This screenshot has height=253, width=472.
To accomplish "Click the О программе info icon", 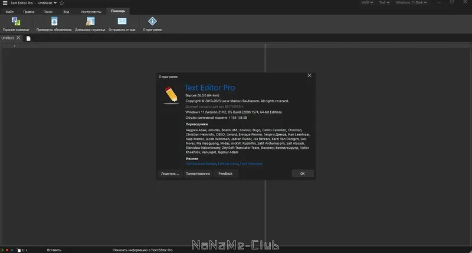I will click(152, 21).
